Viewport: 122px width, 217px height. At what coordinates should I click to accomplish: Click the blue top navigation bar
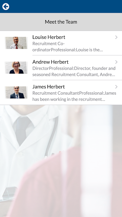[61, 7]
